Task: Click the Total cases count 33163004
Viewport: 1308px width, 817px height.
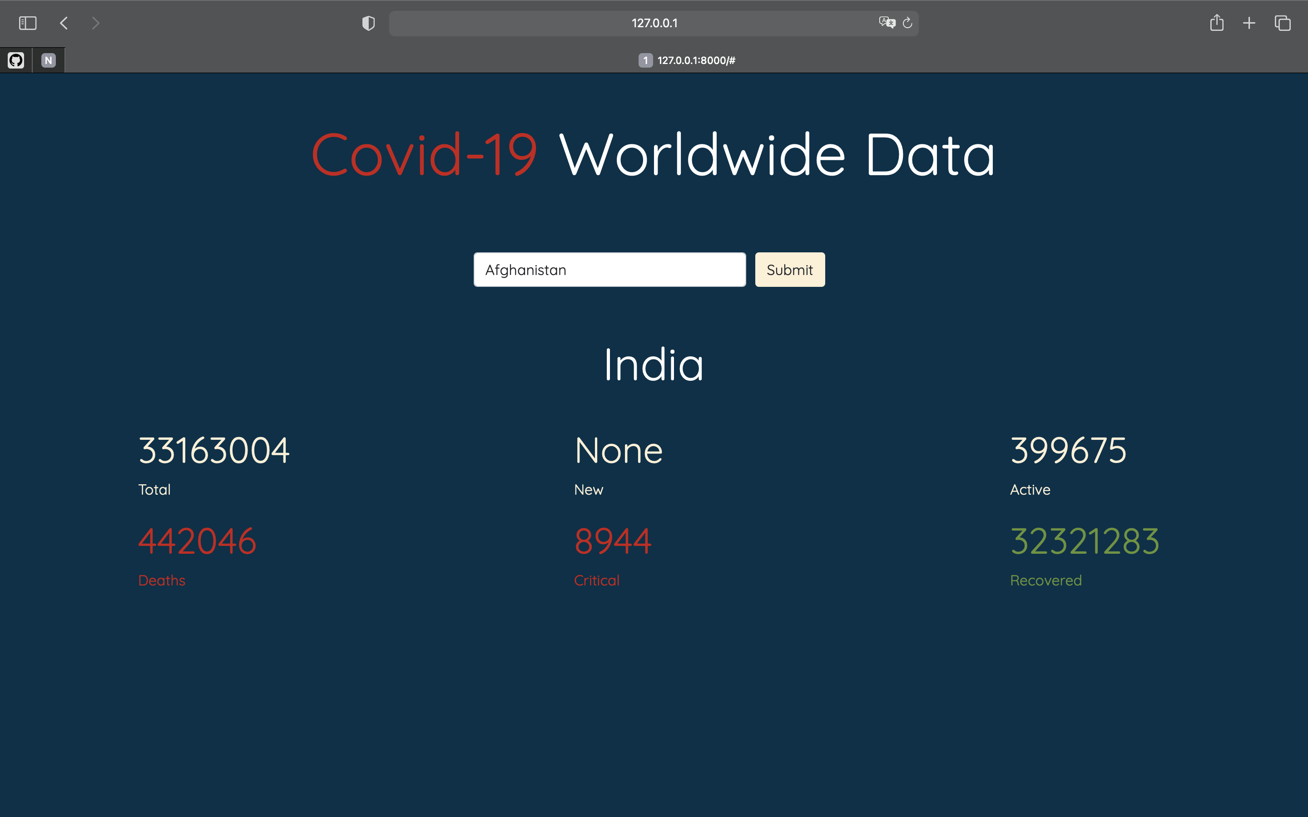Action: (213, 450)
